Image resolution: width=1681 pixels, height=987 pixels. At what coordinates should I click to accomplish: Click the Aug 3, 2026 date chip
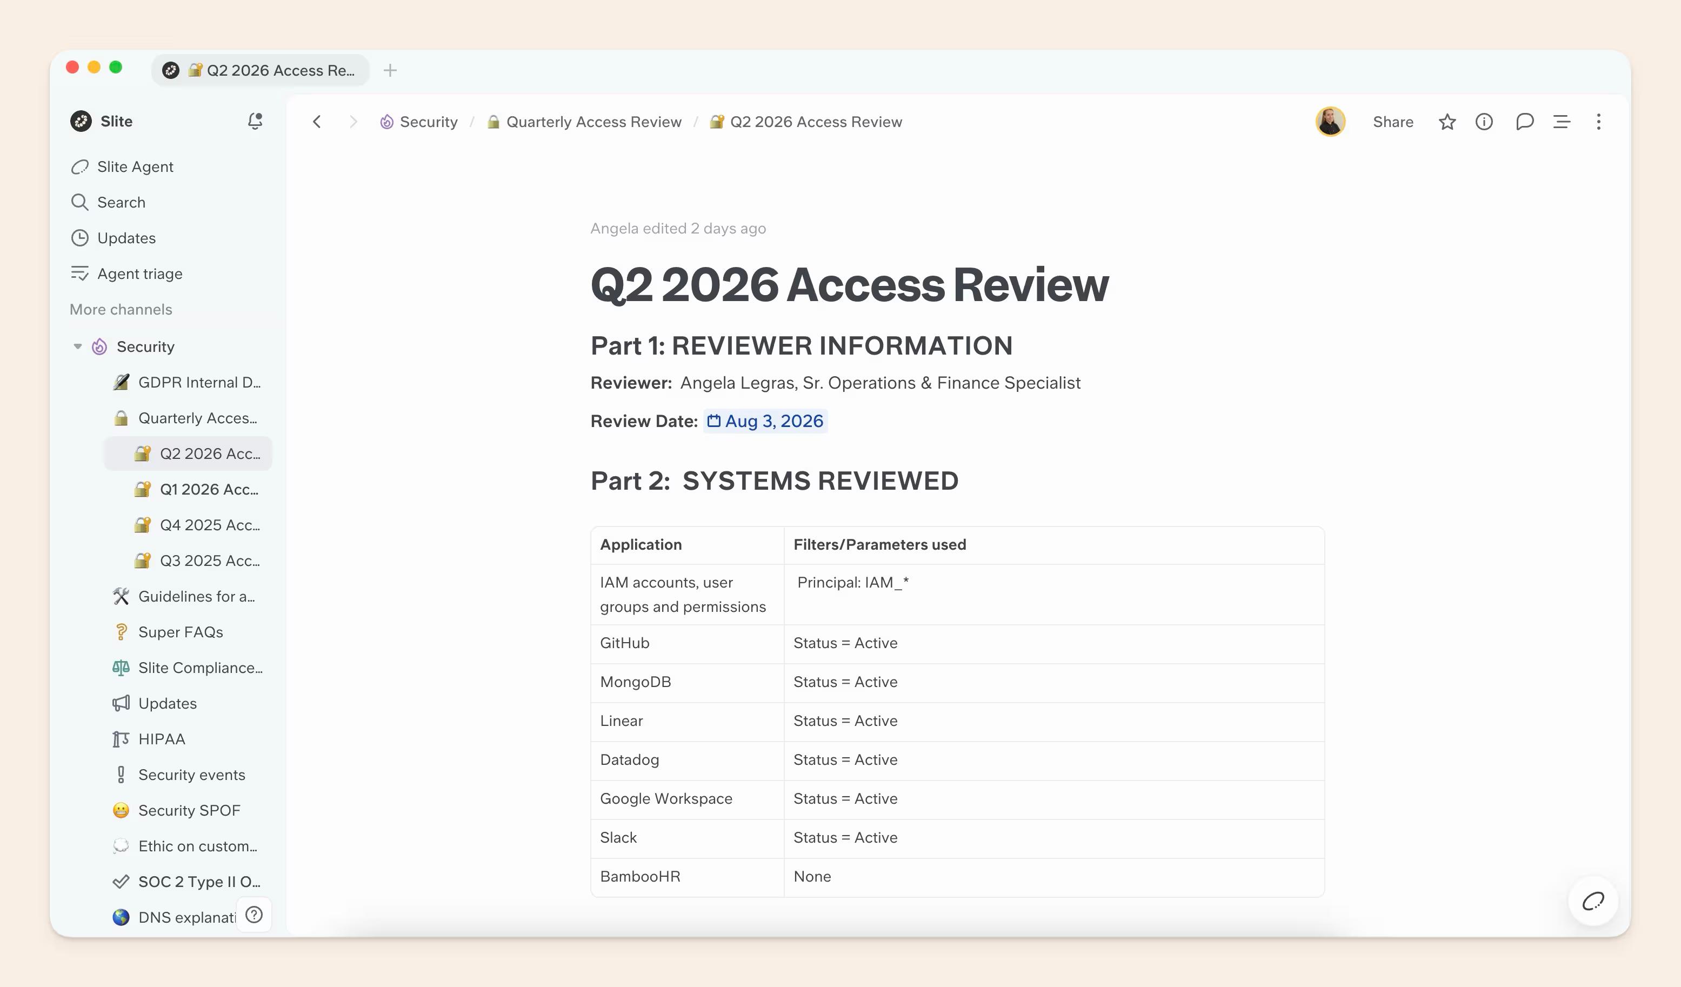[x=765, y=421]
